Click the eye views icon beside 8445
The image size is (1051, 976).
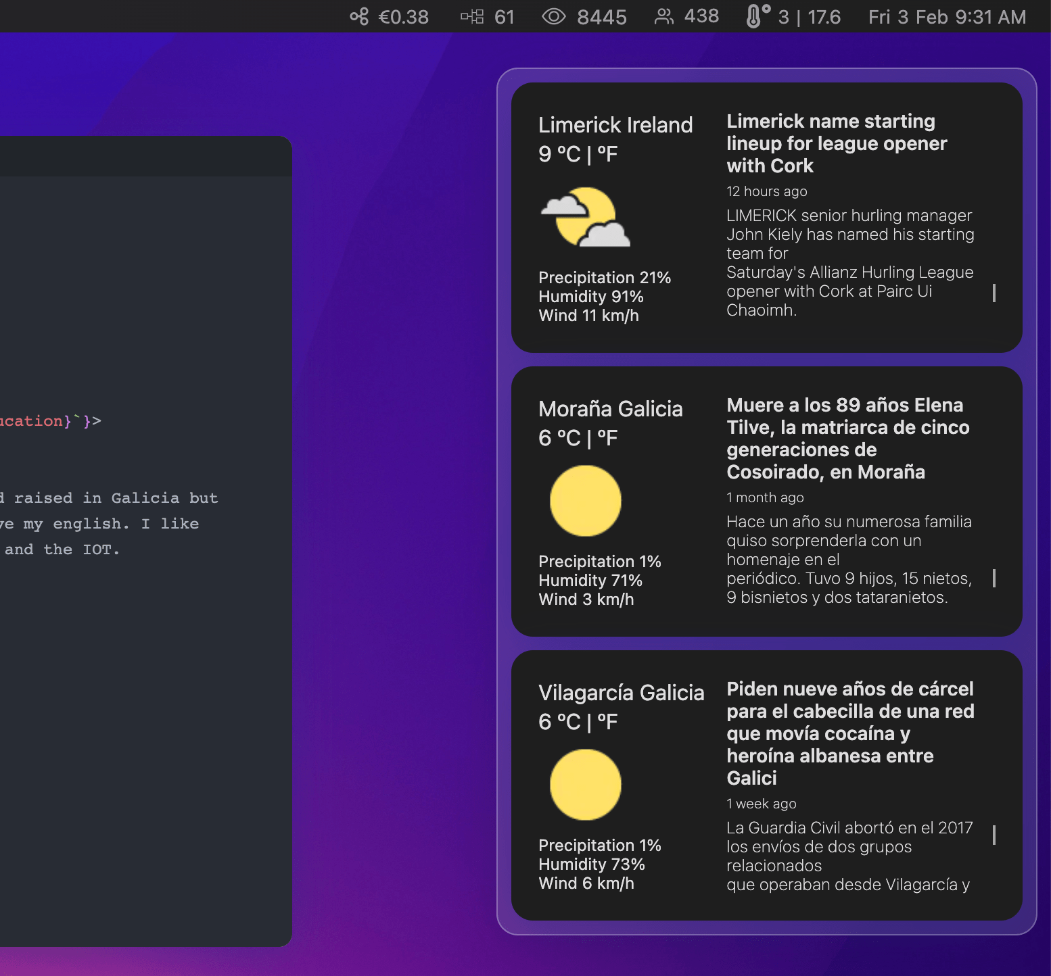[x=554, y=16]
